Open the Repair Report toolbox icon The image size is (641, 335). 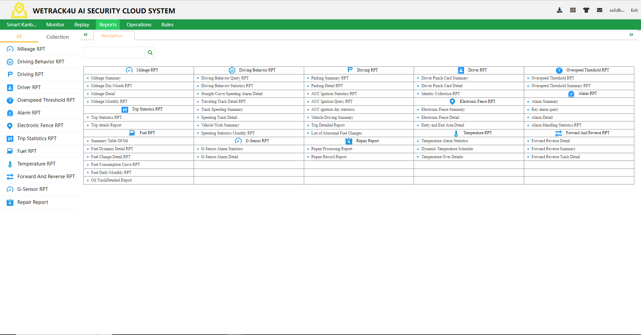pos(10,202)
